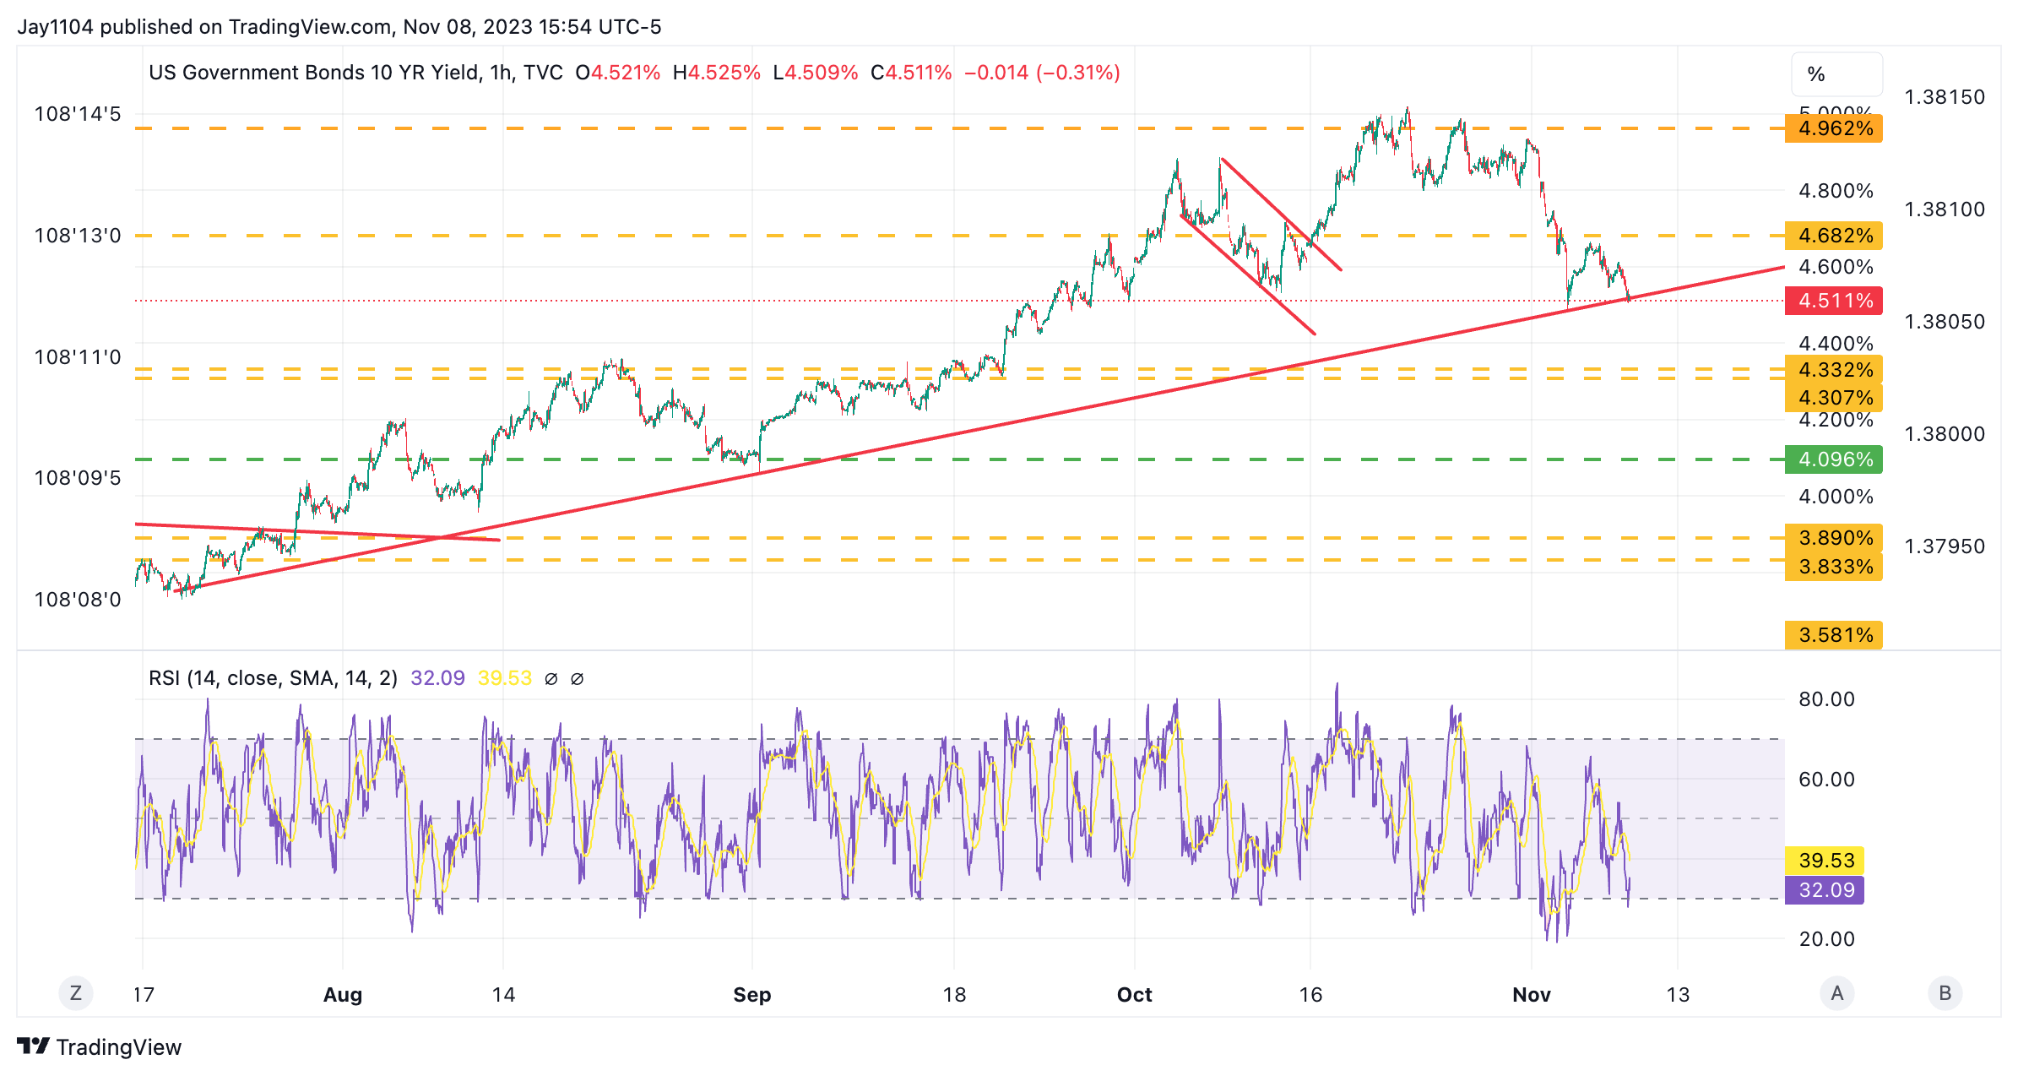2018x1076 pixels.
Task: Click the red 4.511% current price label
Action: (x=1834, y=301)
